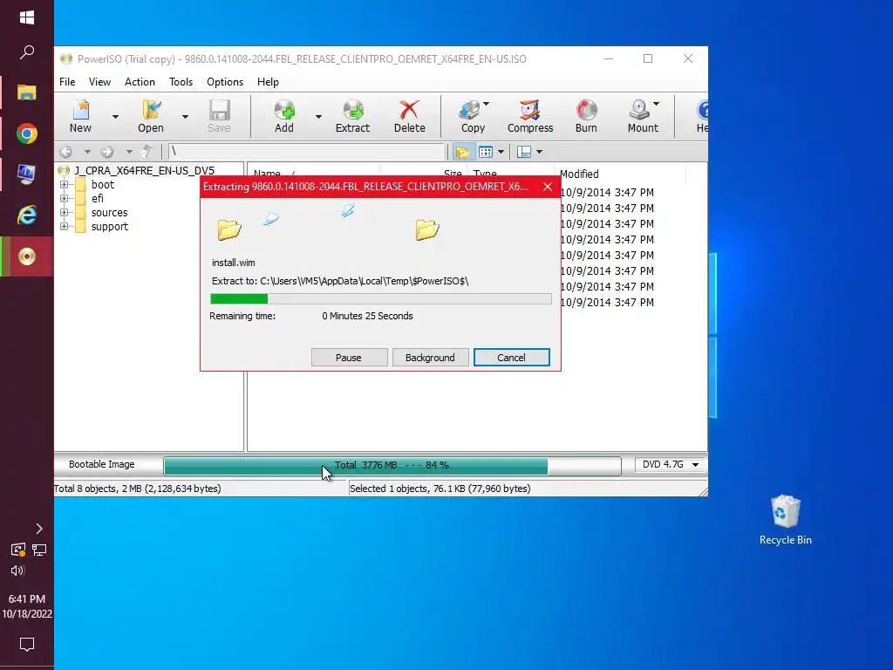The width and height of the screenshot is (893, 670).
Task: Open Internet Explorer from taskbar
Action: pos(27,215)
